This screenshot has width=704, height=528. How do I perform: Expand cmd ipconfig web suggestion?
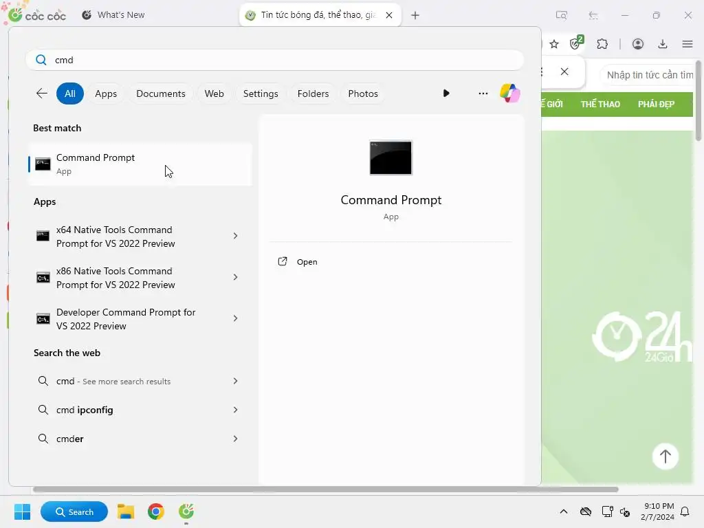pyautogui.click(x=235, y=410)
